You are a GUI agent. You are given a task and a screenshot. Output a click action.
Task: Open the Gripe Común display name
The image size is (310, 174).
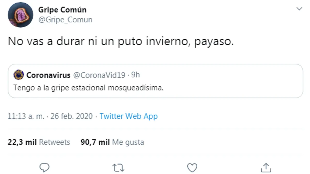click(x=62, y=10)
